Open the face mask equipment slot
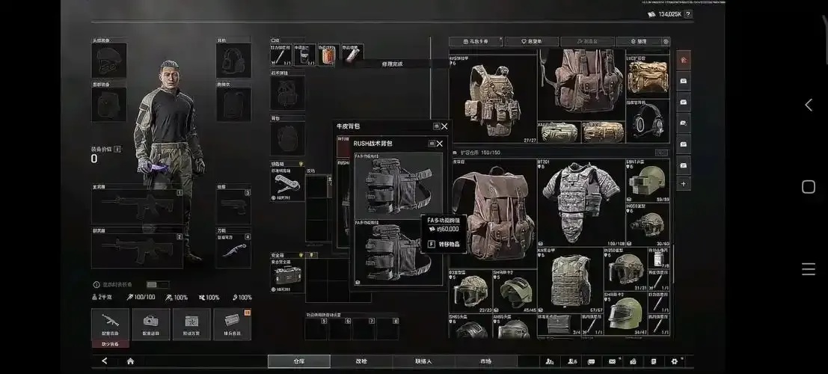Screen dimensions: 828x374 (x=108, y=105)
